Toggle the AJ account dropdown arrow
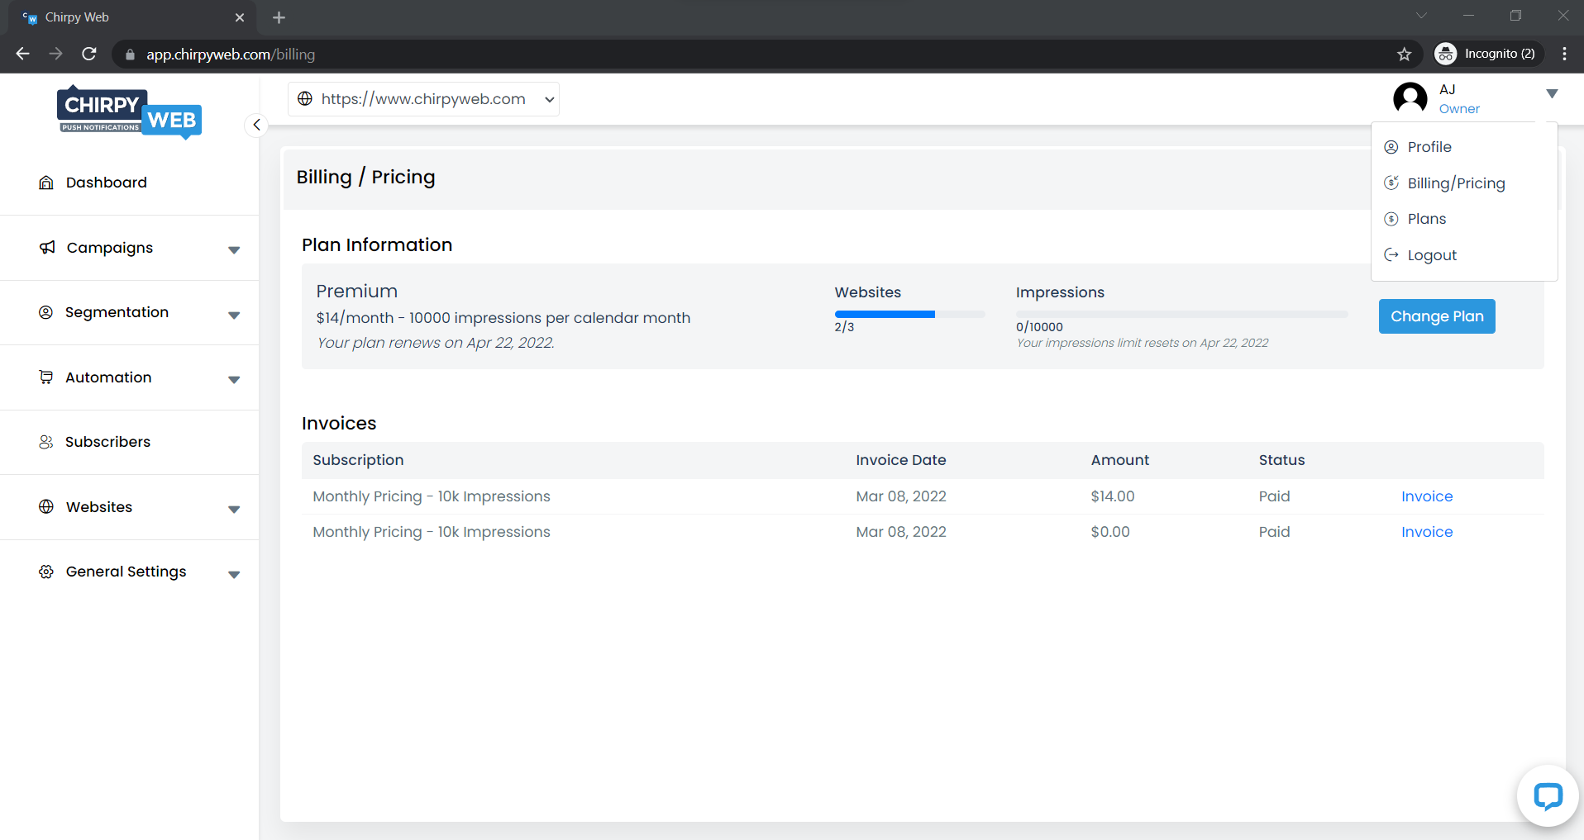Viewport: 1584px width, 840px height. [x=1552, y=93]
